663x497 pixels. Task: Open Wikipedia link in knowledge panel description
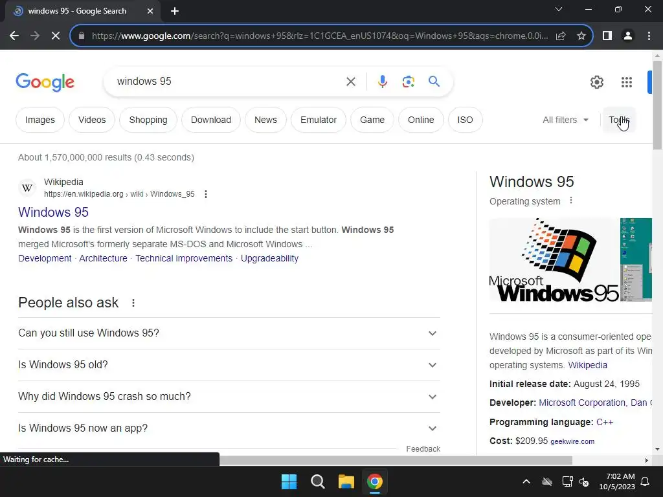click(587, 365)
